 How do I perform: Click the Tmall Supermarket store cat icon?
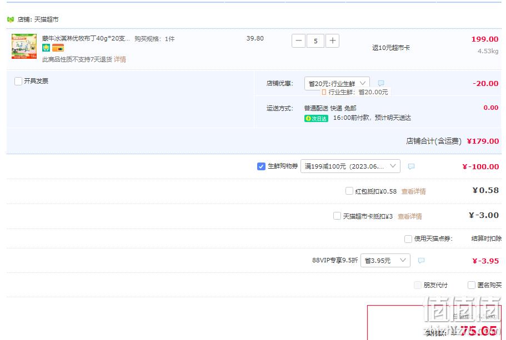(x=11, y=19)
